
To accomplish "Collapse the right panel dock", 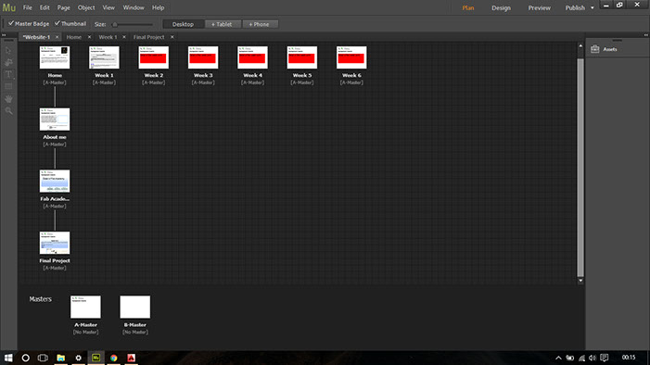I will click(x=646, y=35).
